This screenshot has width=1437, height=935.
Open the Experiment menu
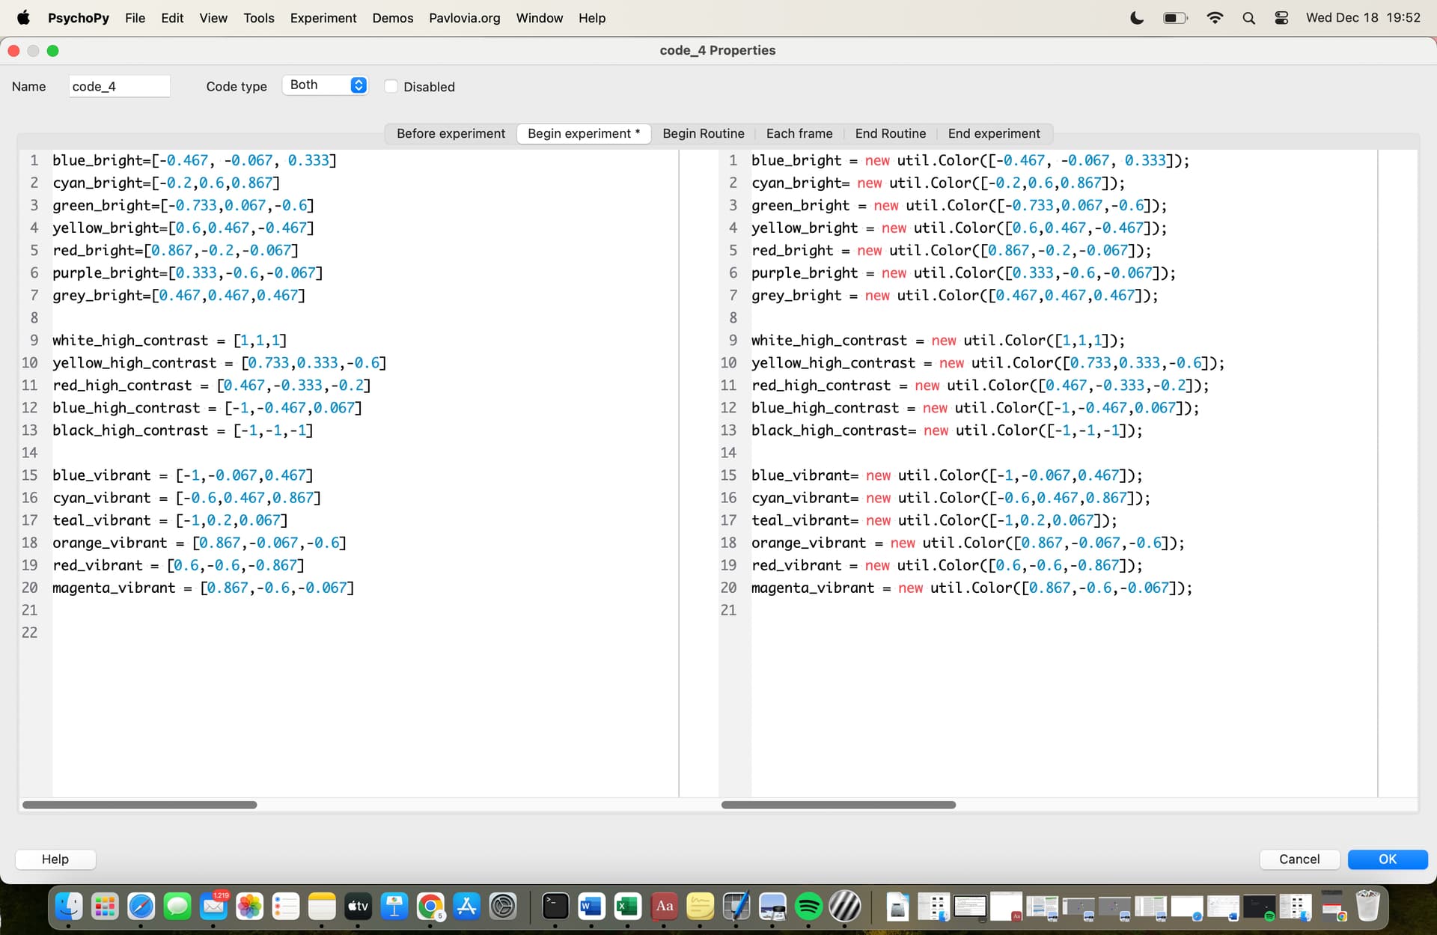tap(323, 18)
